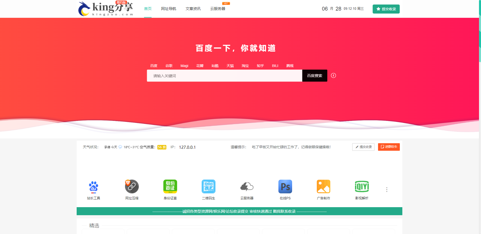The height and width of the screenshot is (234, 481).
Task: Select 淘宝 search engine tab
Action: 245,66
